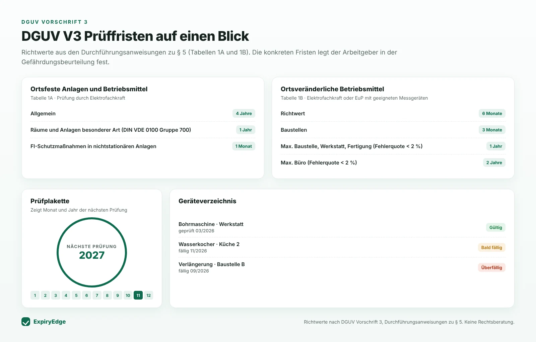Click the '3 Monate' Baustellen badge

(x=492, y=130)
